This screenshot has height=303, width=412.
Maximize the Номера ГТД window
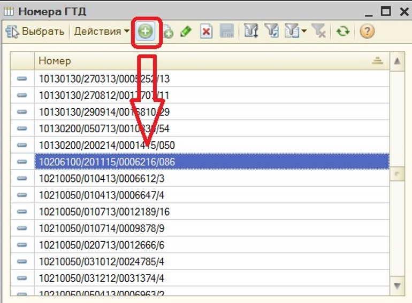pyautogui.click(x=385, y=11)
